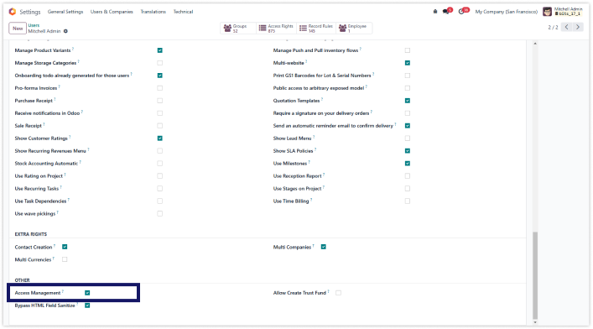The image size is (593, 329).
Task: Open Mitchell Admin user menu
Action: pos(563,12)
